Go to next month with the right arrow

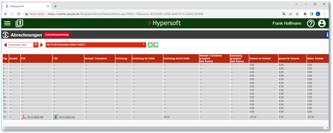coord(42,45)
